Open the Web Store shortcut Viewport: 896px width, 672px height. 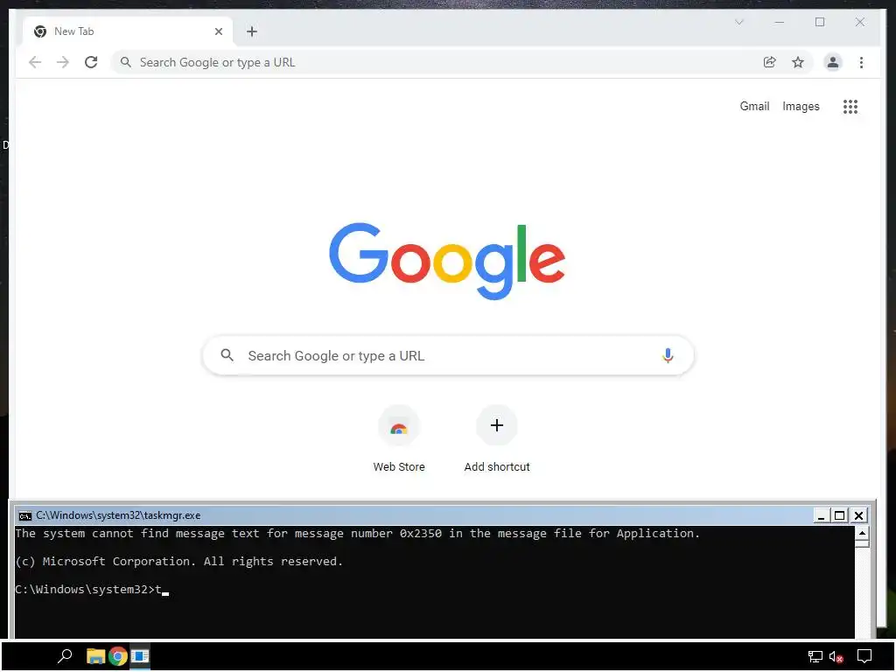pos(399,439)
